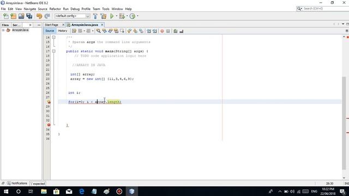Open the Profile Project dropdown arrow
This screenshot has width=349, height=196.
tap(137, 16)
